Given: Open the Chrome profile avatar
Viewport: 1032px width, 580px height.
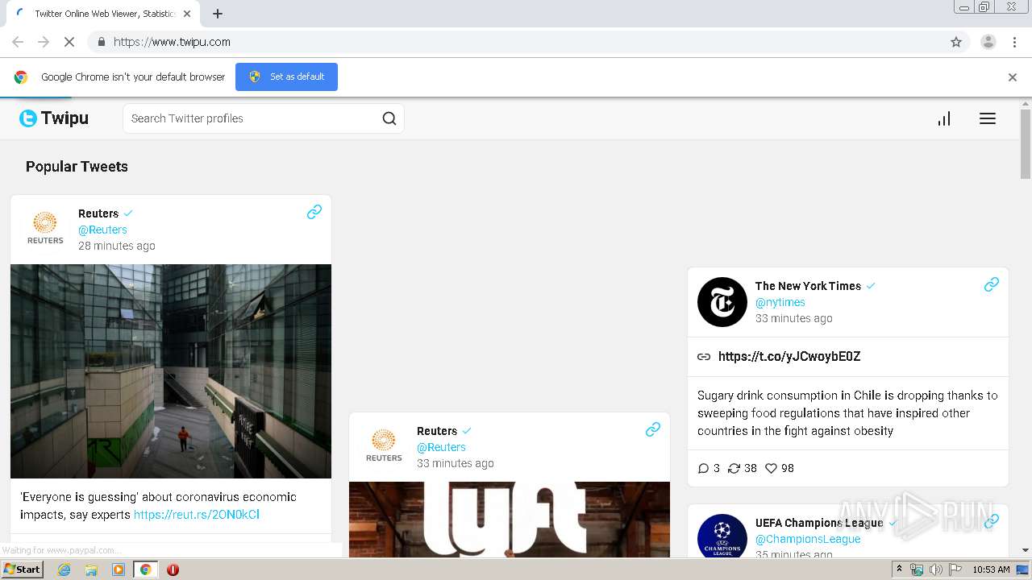Looking at the screenshot, I should click(x=988, y=42).
